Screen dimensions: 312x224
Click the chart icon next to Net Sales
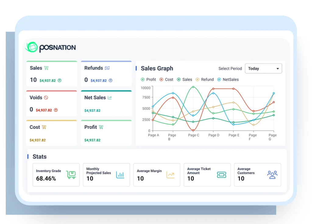[x=110, y=98]
